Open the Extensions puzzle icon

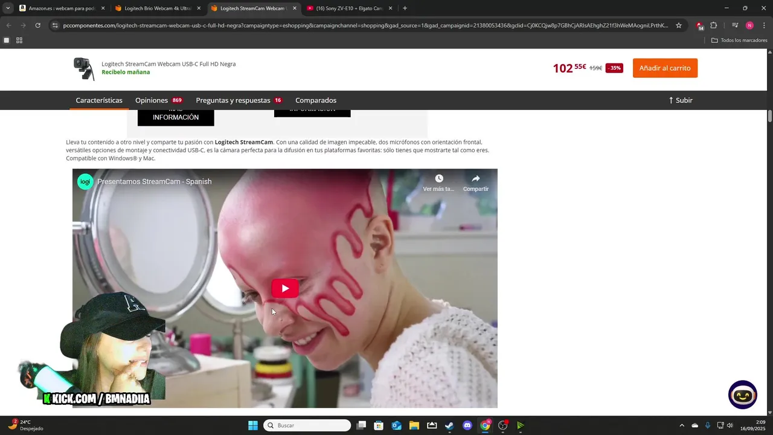tap(713, 25)
